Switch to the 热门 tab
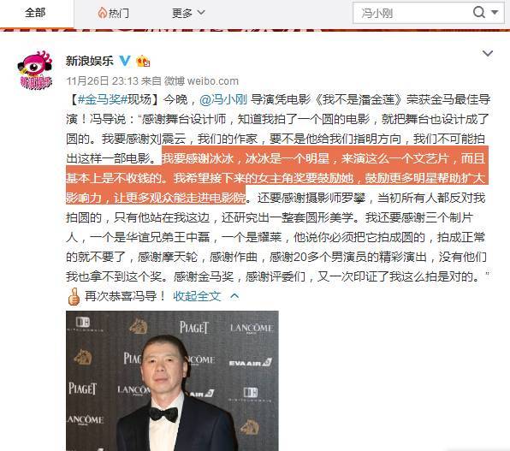 (113, 13)
